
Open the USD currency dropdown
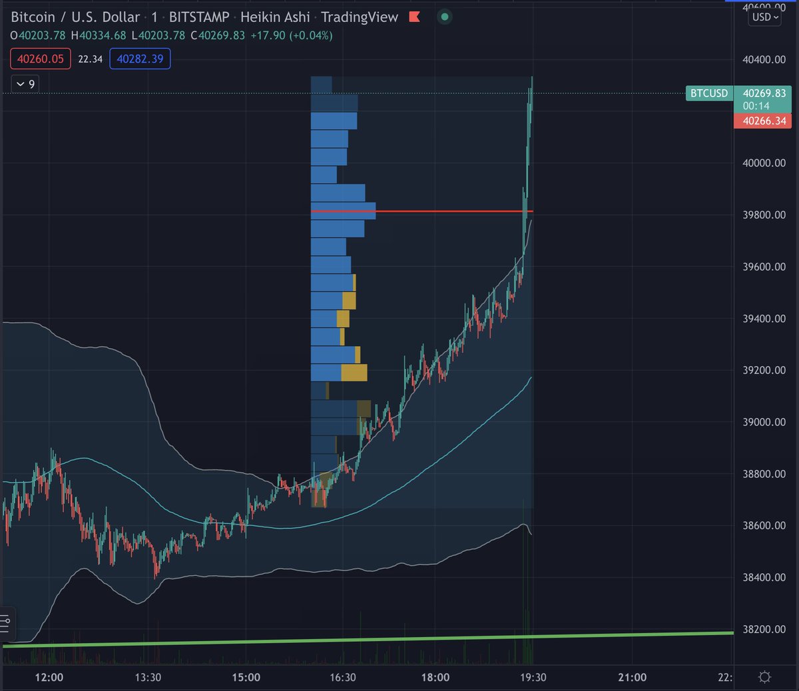[765, 17]
